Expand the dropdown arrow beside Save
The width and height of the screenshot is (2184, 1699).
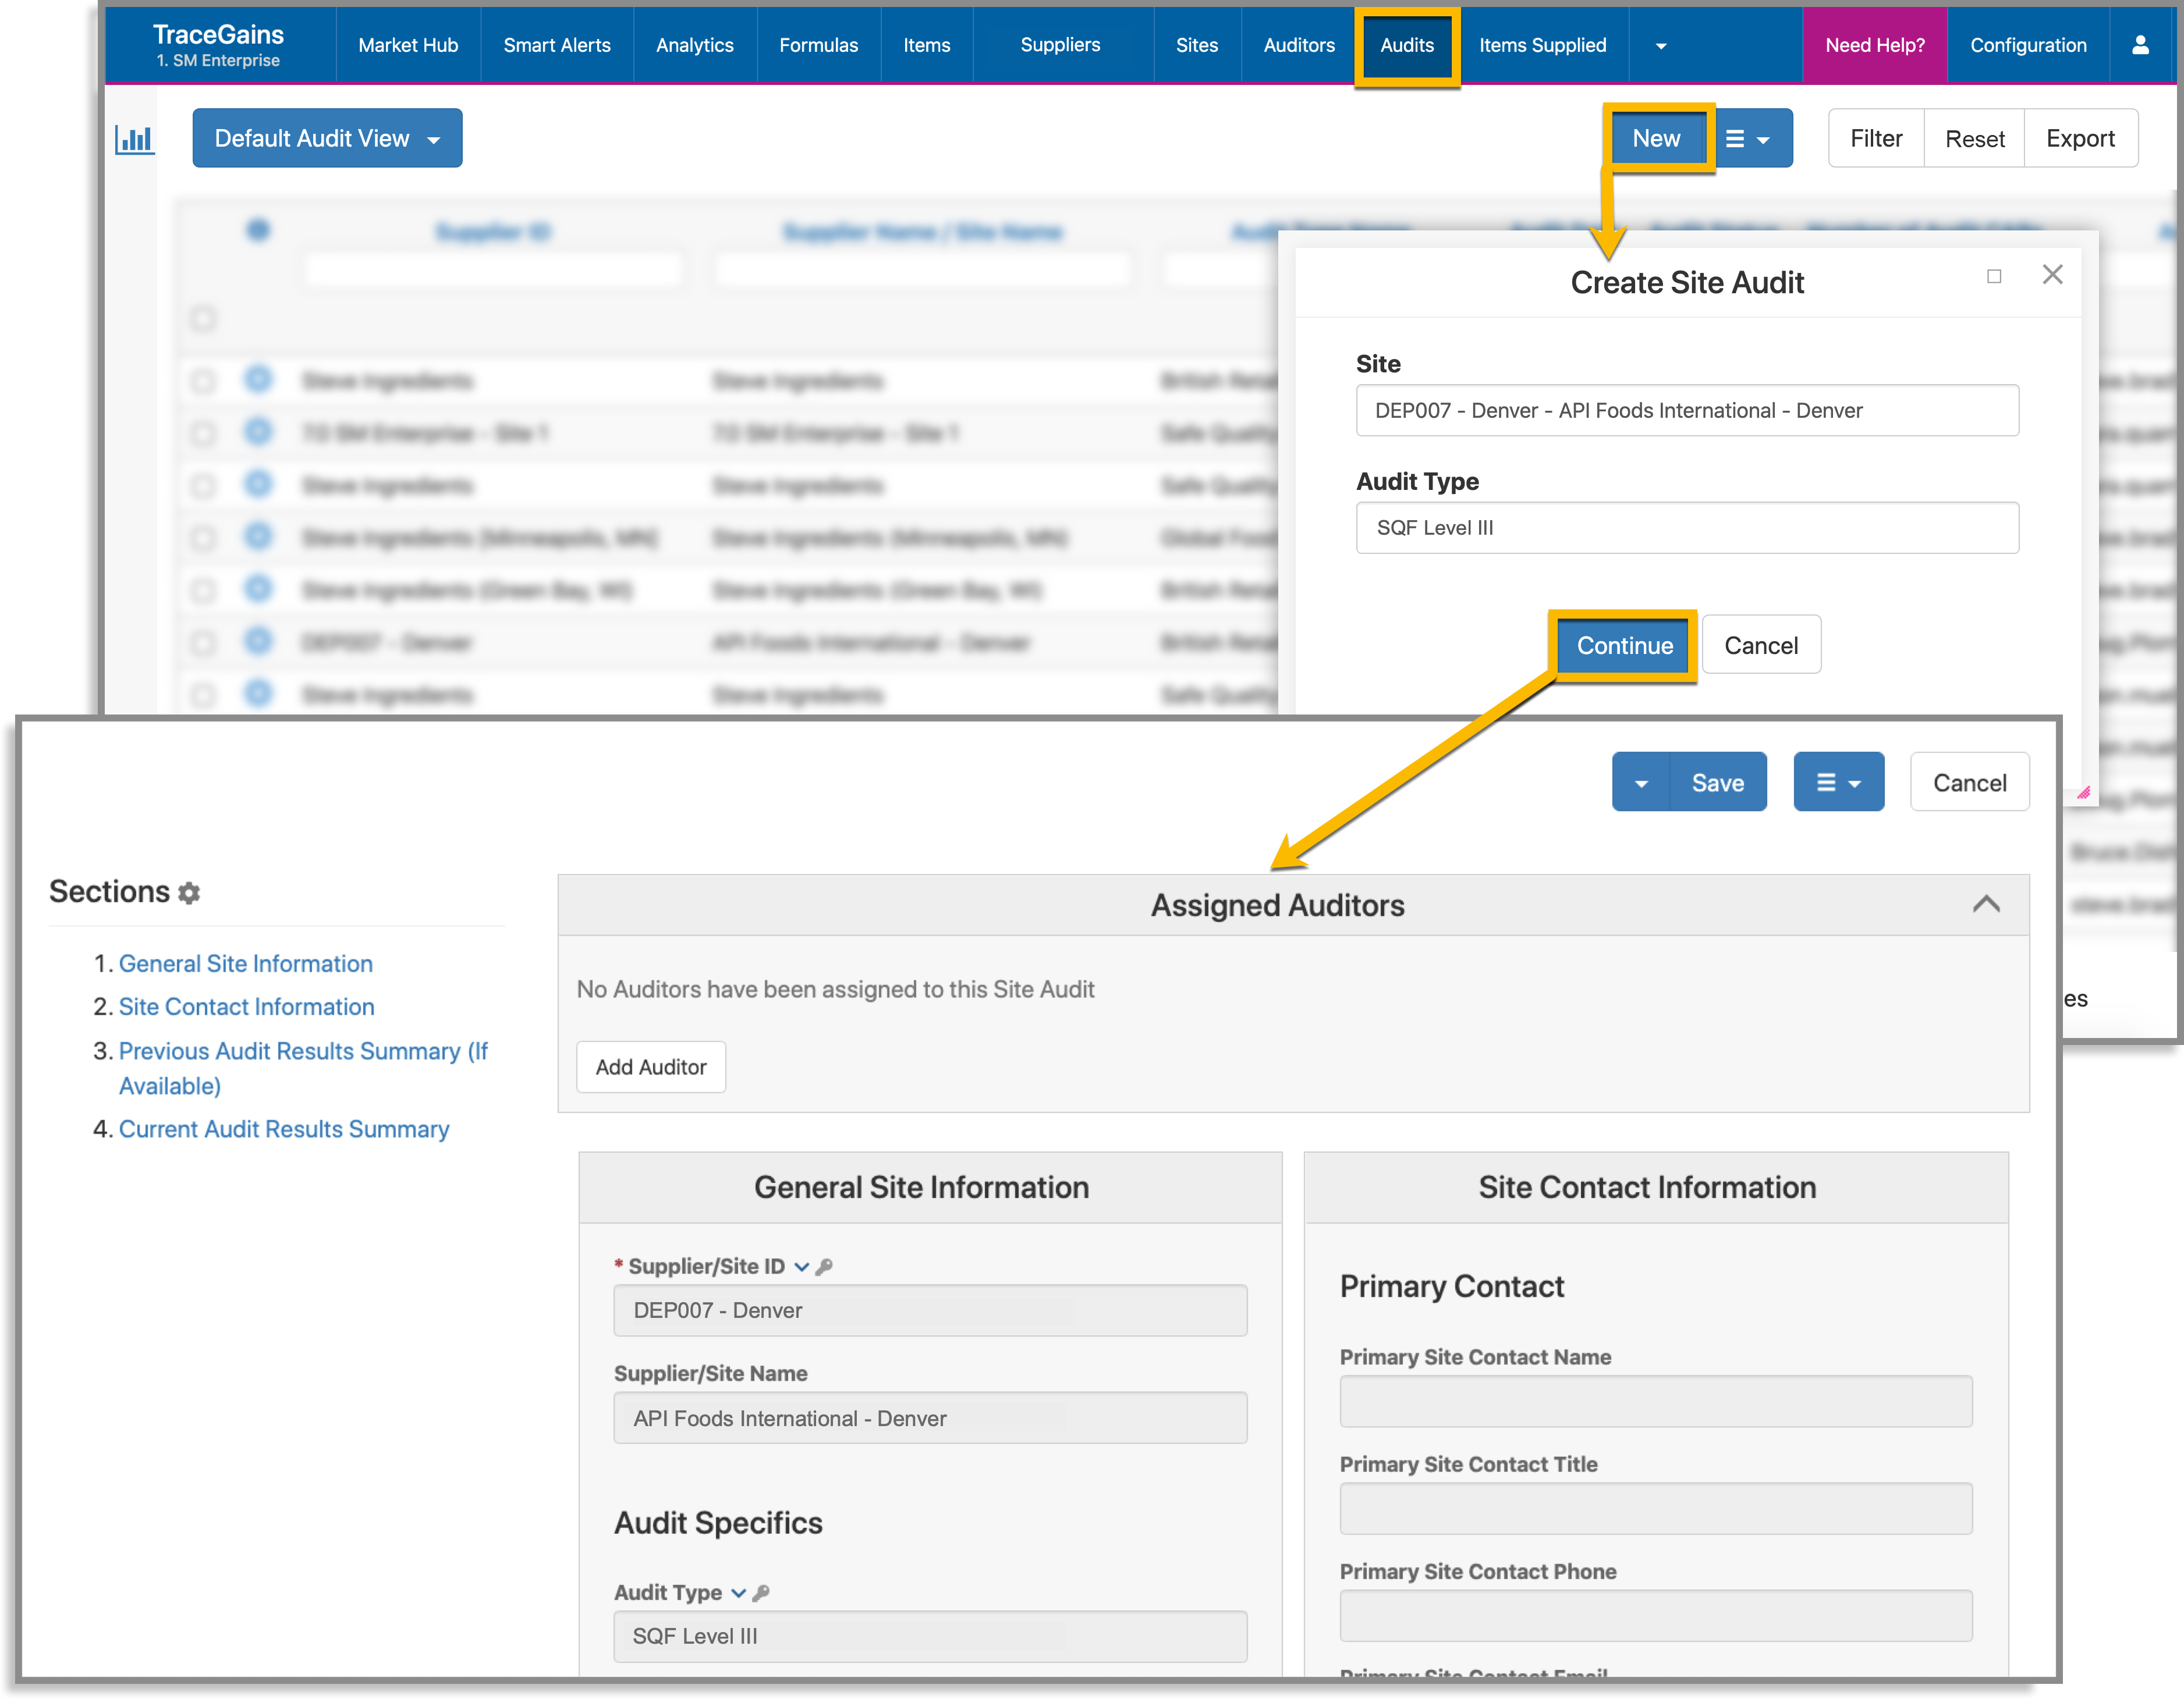[1640, 781]
